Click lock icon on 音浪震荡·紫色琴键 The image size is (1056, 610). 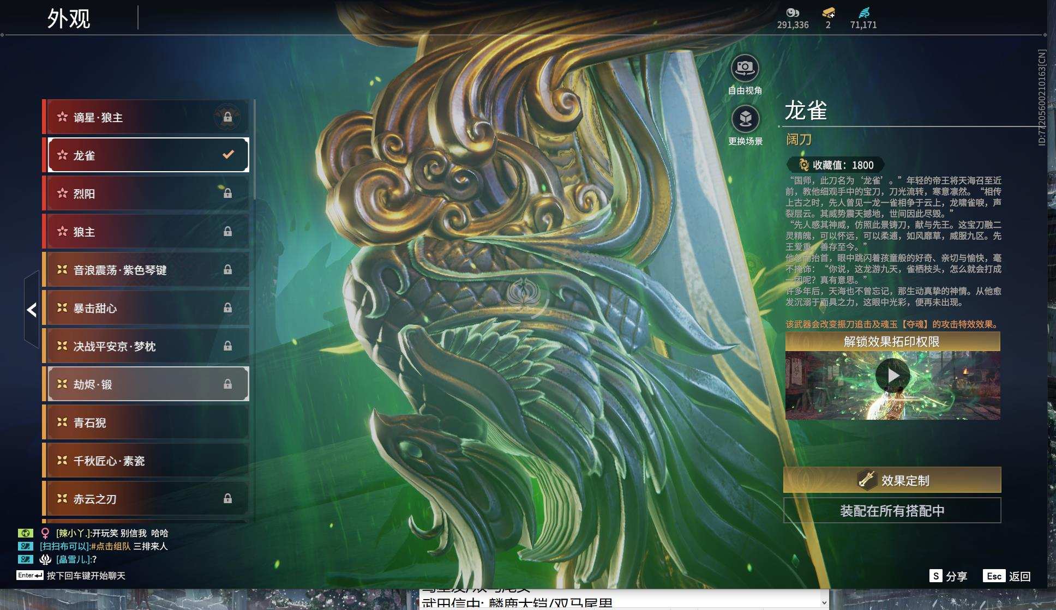tap(227, 270)
